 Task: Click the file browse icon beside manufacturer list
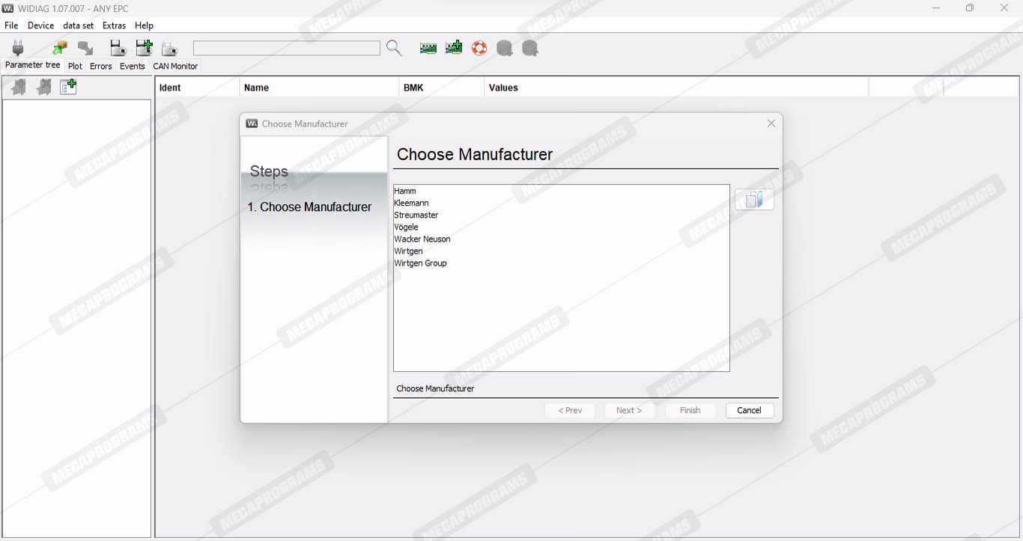point(754,200)
